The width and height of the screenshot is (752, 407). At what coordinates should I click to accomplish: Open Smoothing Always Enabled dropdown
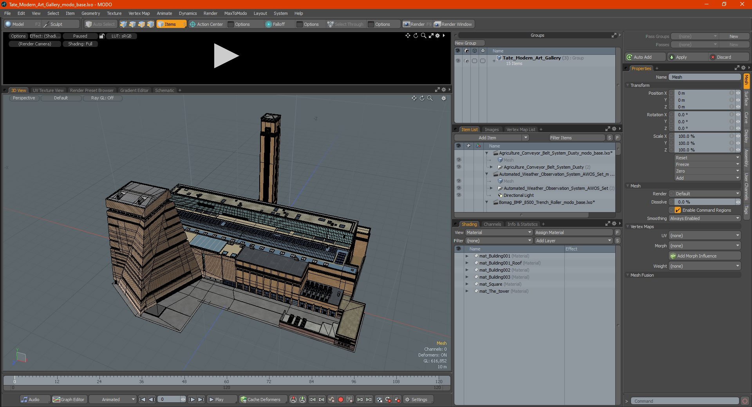pos(705,218)
